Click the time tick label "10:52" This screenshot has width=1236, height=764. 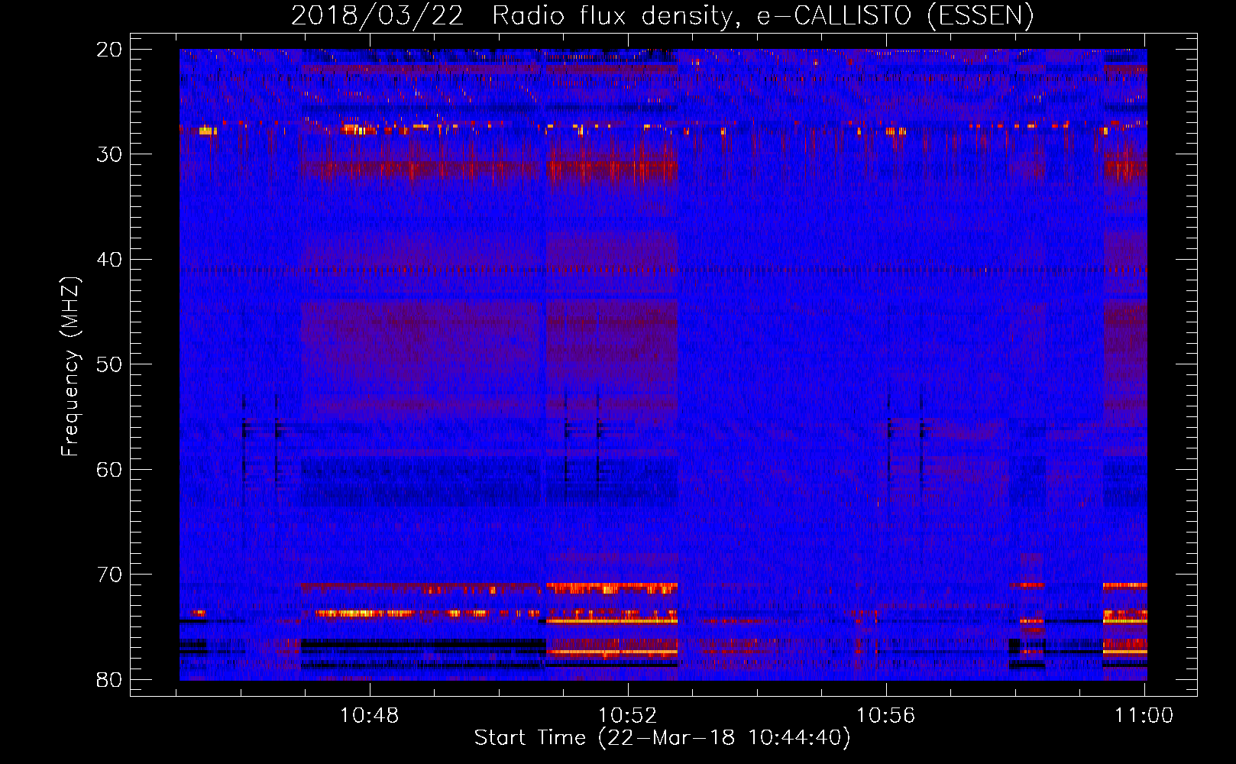(628, 716)
